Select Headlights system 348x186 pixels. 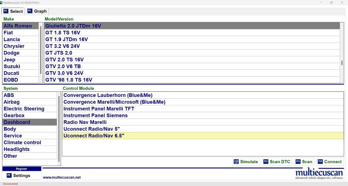[30, 149]
